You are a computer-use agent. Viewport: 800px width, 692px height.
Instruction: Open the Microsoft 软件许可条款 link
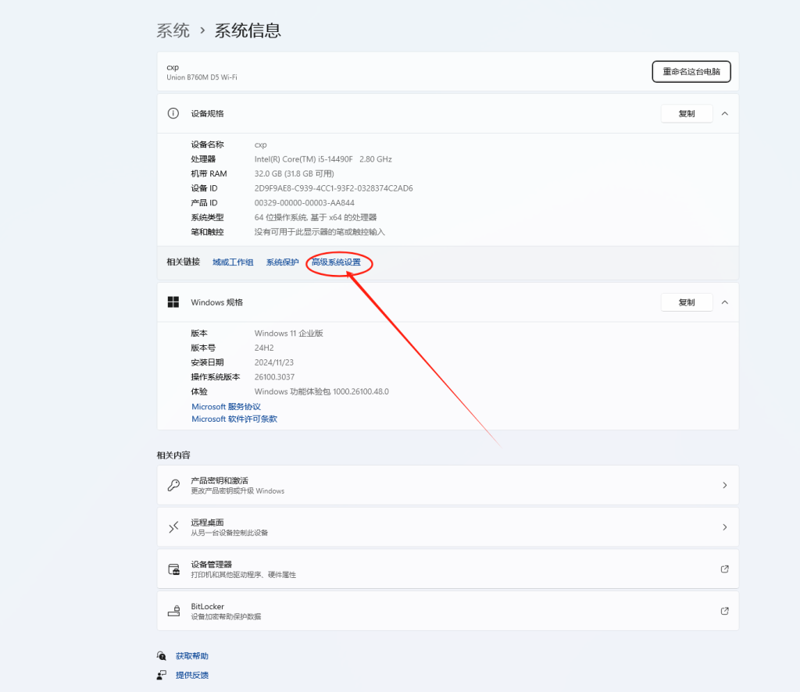coord(234,419)
